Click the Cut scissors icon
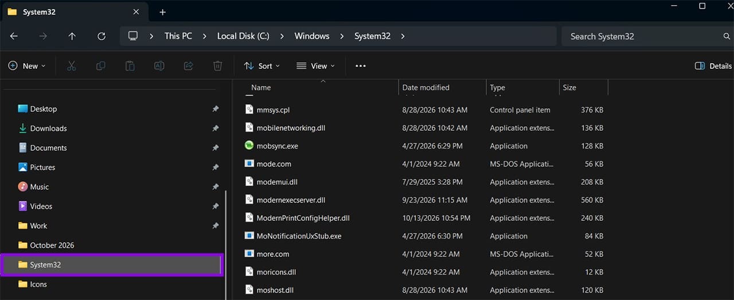 coord(72,66)
